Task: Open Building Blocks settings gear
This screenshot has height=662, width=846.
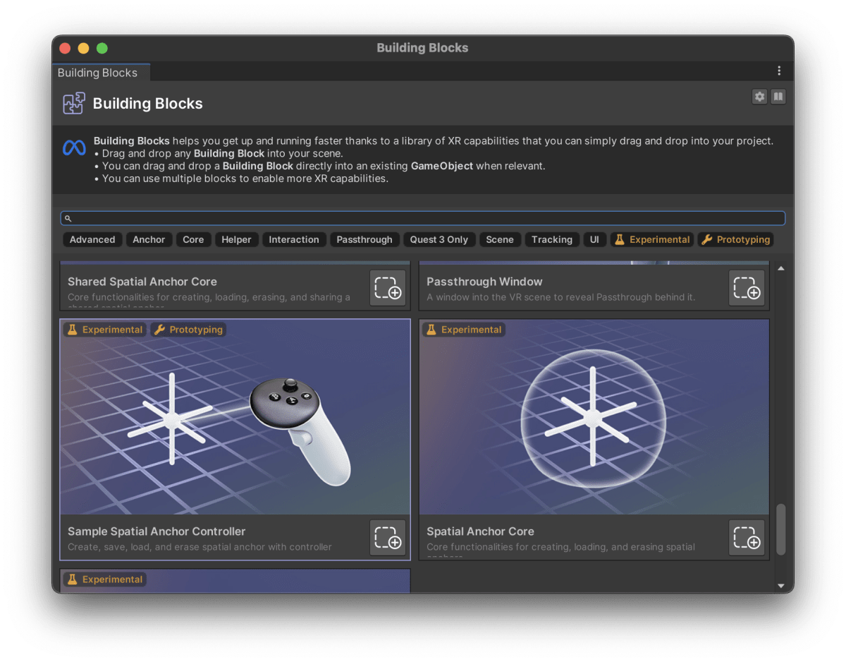Action: coord(759,97)
